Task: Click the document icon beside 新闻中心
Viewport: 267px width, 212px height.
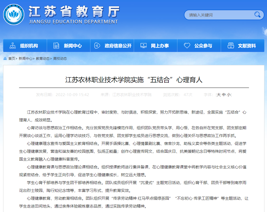Action: pyautogui.click(x=56, y=46)
